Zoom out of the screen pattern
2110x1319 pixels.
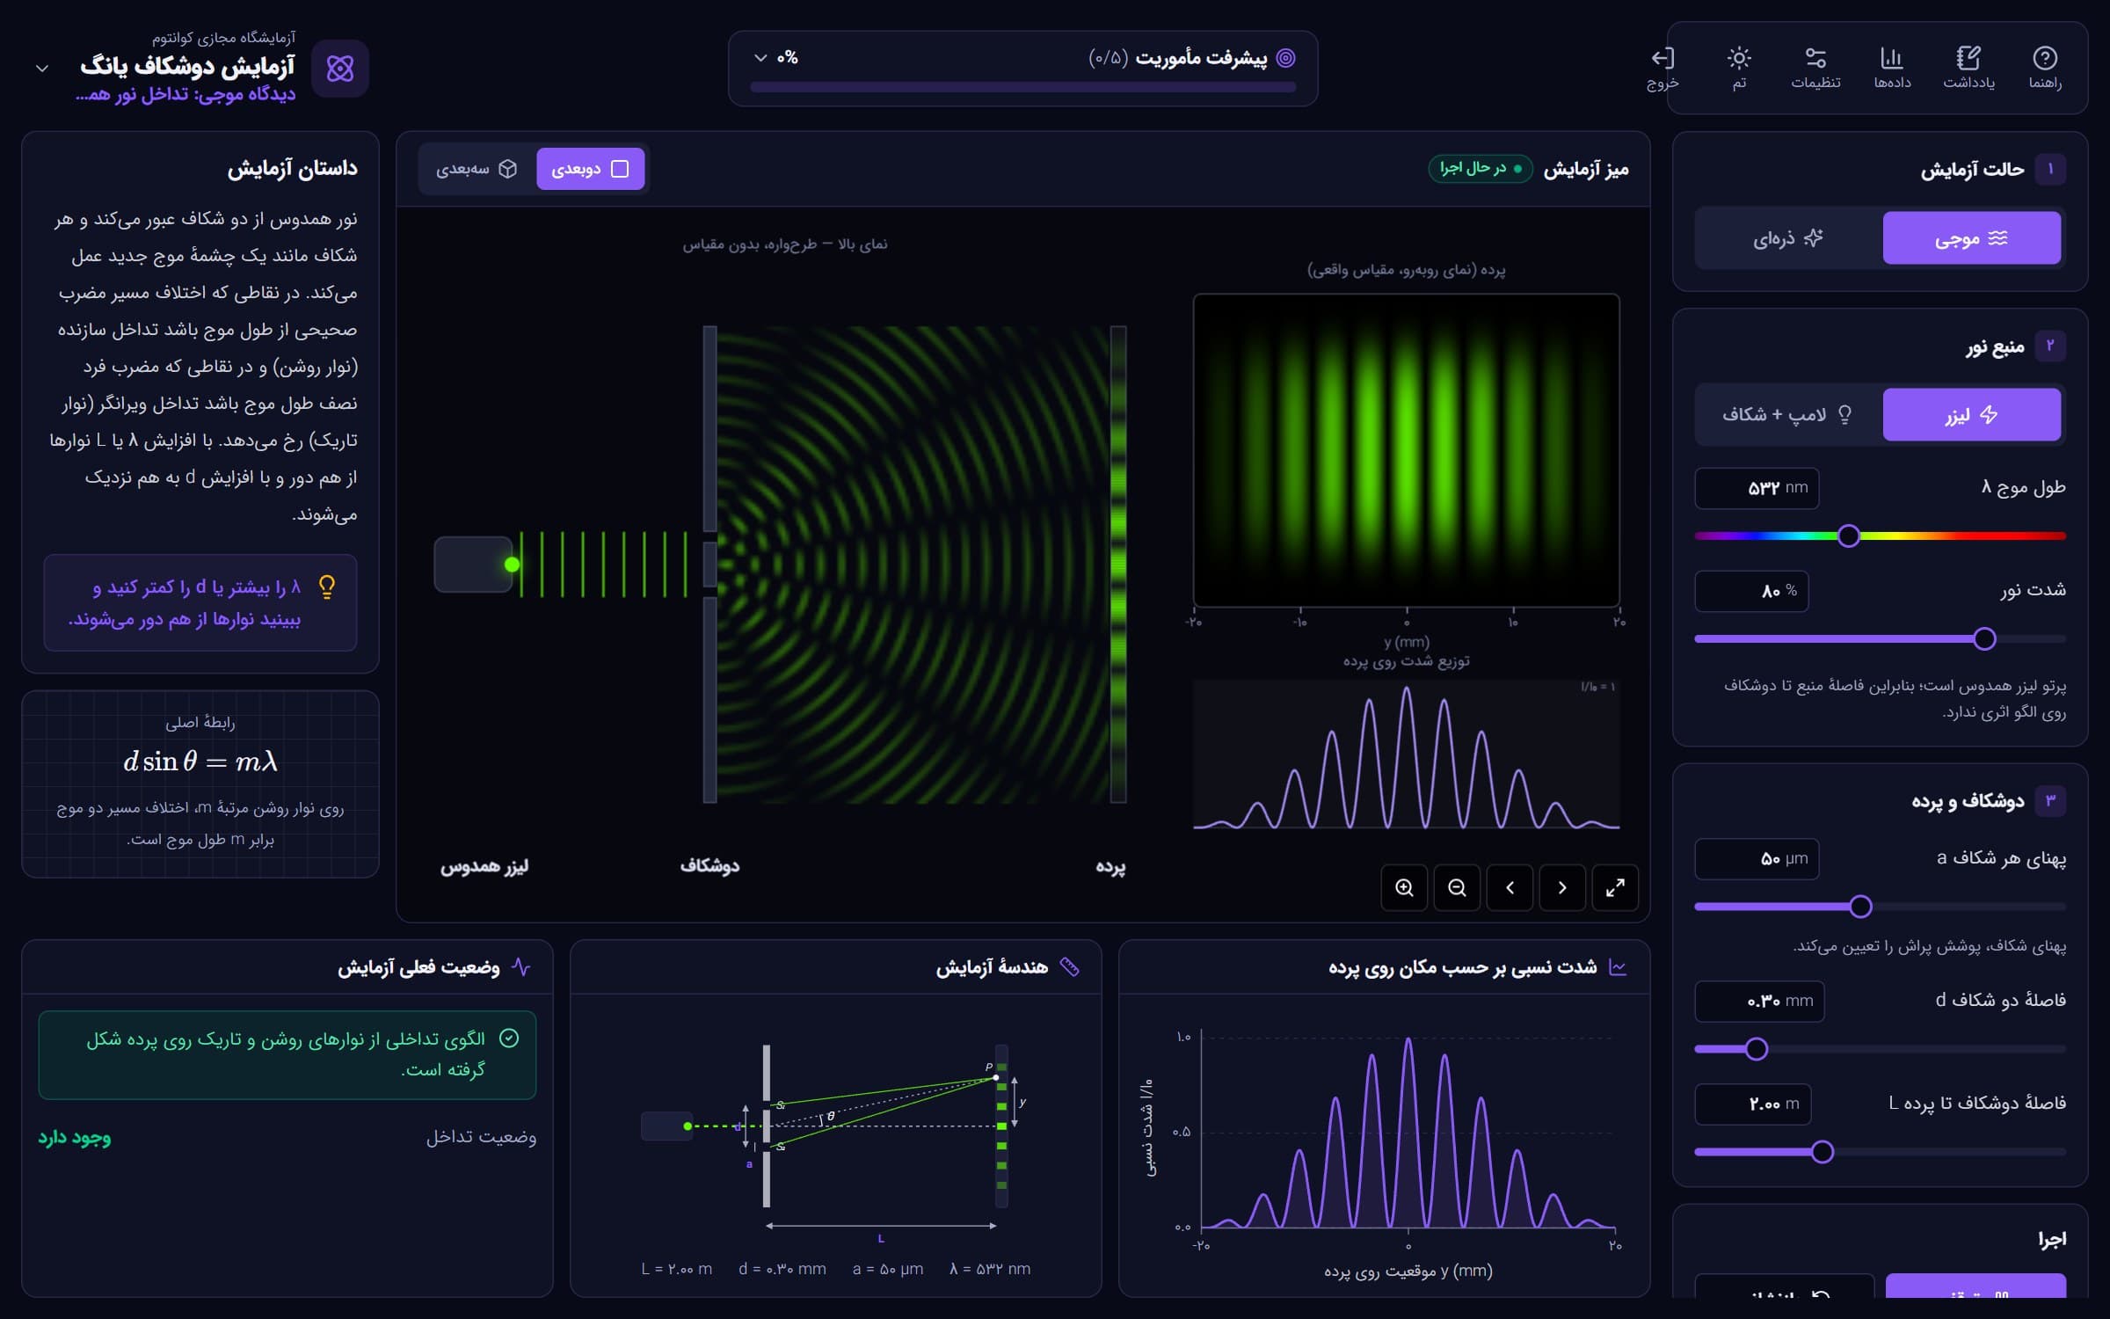point(1457,887)
